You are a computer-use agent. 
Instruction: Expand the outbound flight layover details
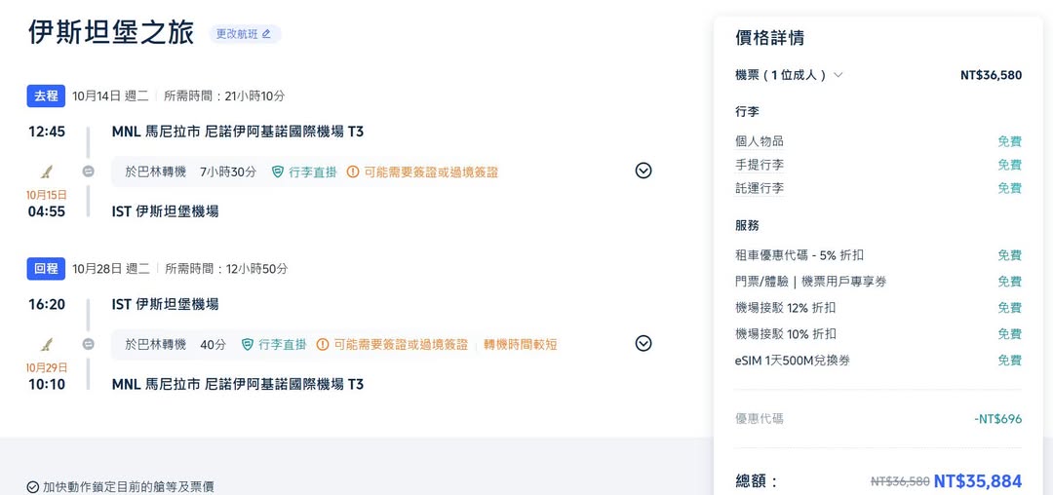pyautogui.click(x=643, y=171)
